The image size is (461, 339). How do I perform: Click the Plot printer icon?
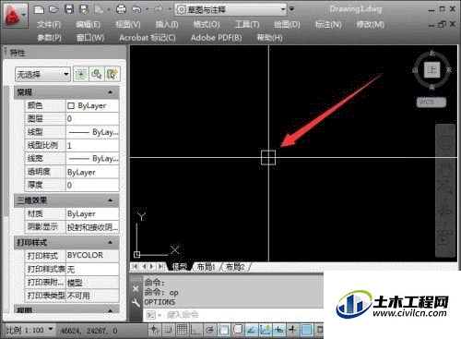(x=122, y=9)
